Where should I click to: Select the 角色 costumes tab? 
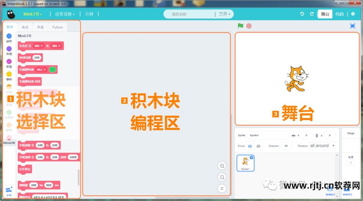tap(25, 27)
